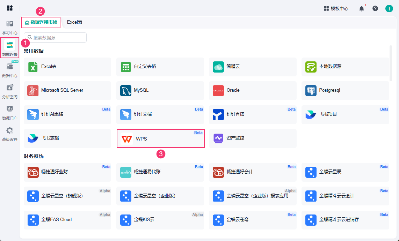Open the 畅捷通好业财 connector
The height and width of the screenshot is (241, 399).
tap(67, 172)
